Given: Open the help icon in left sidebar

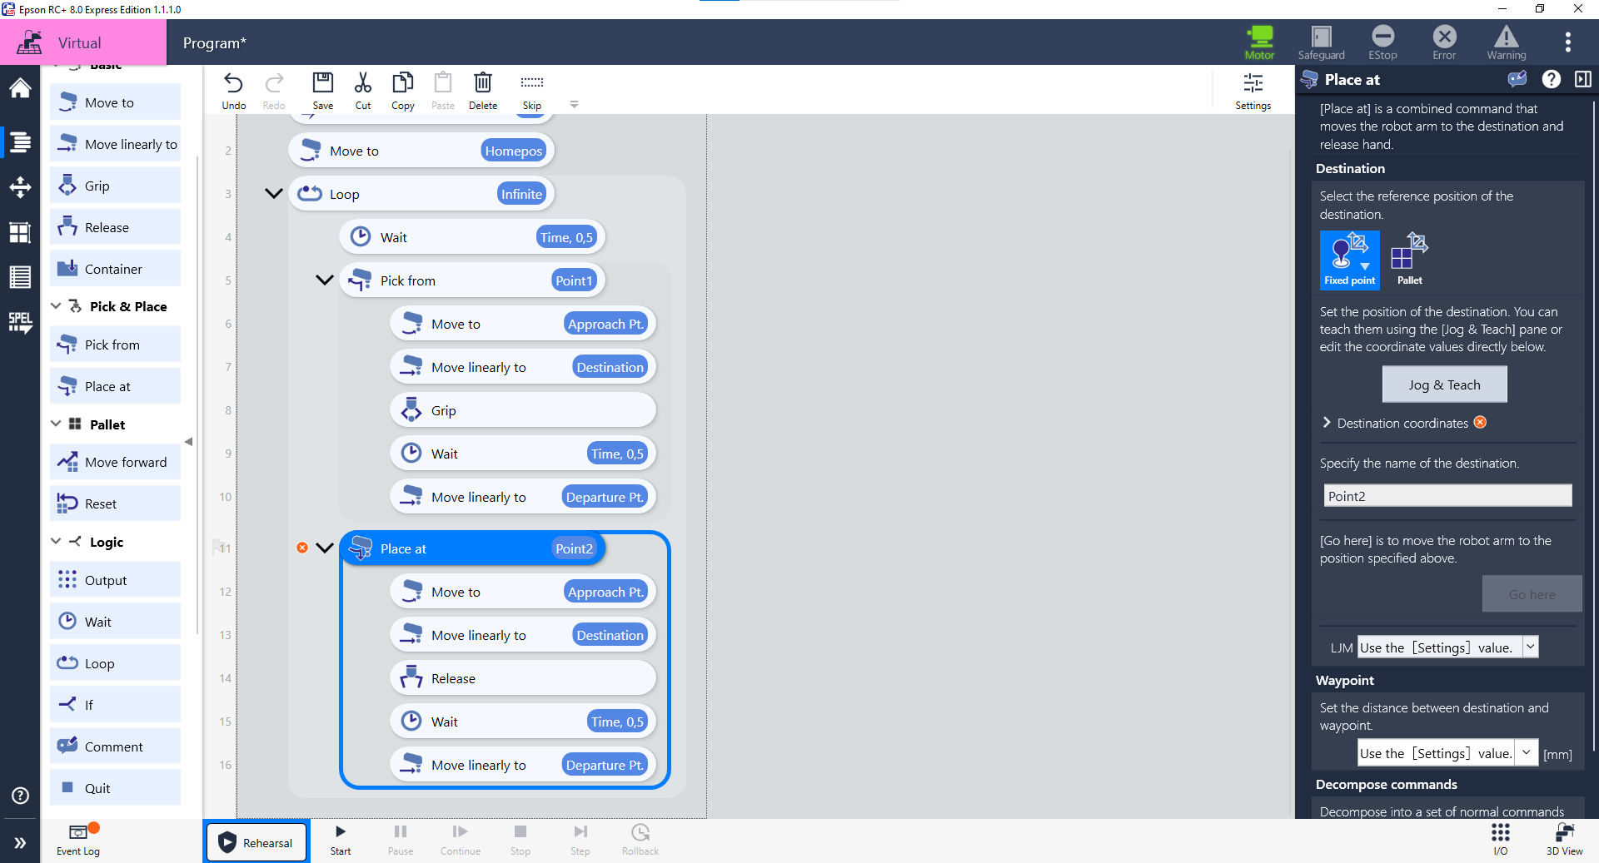Looking at the screenshot, I should click(20, 796).
